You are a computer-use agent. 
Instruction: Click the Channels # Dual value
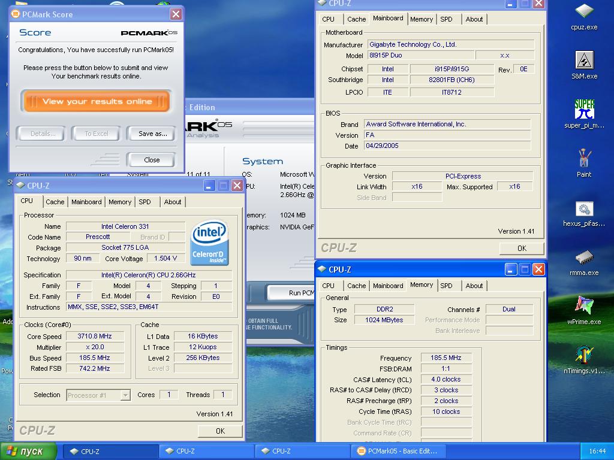[x=509, y=309]
